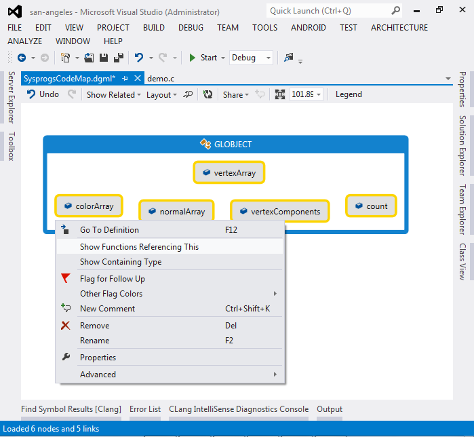Click the New Project toolbar icon
Image resolution: width=474 pixels, height=437 pixels.
coord(65,58)
